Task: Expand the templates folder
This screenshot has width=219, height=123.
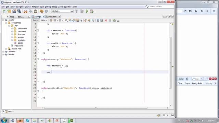Action: [x=12, y=40]
